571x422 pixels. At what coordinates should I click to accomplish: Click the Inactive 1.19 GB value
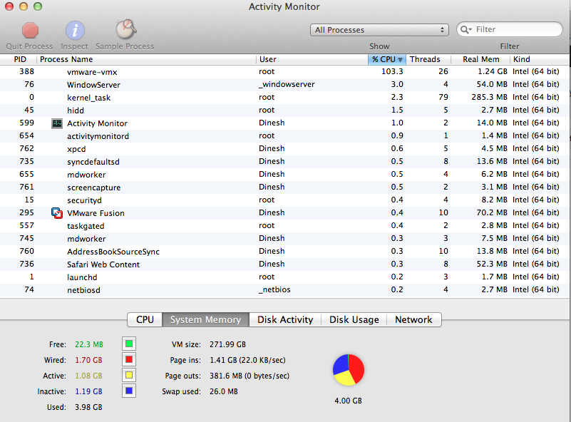tap(88, 391)
